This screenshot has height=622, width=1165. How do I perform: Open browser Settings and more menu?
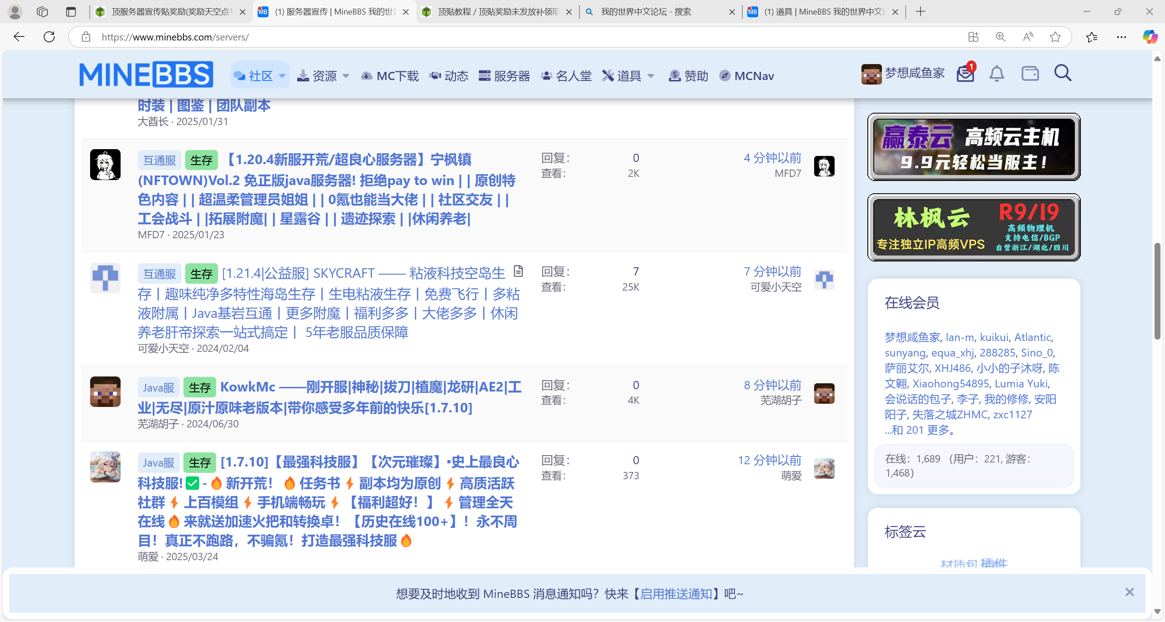(x=1121, y=37)
